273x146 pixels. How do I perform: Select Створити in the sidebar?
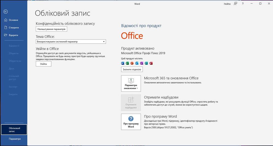pyautogui.click(x=14, y=28)
